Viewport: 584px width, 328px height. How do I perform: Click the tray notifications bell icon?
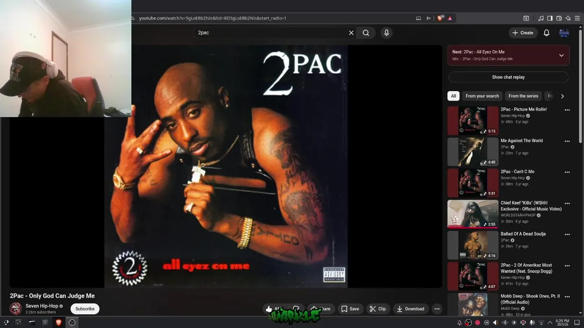pos(459,323)
